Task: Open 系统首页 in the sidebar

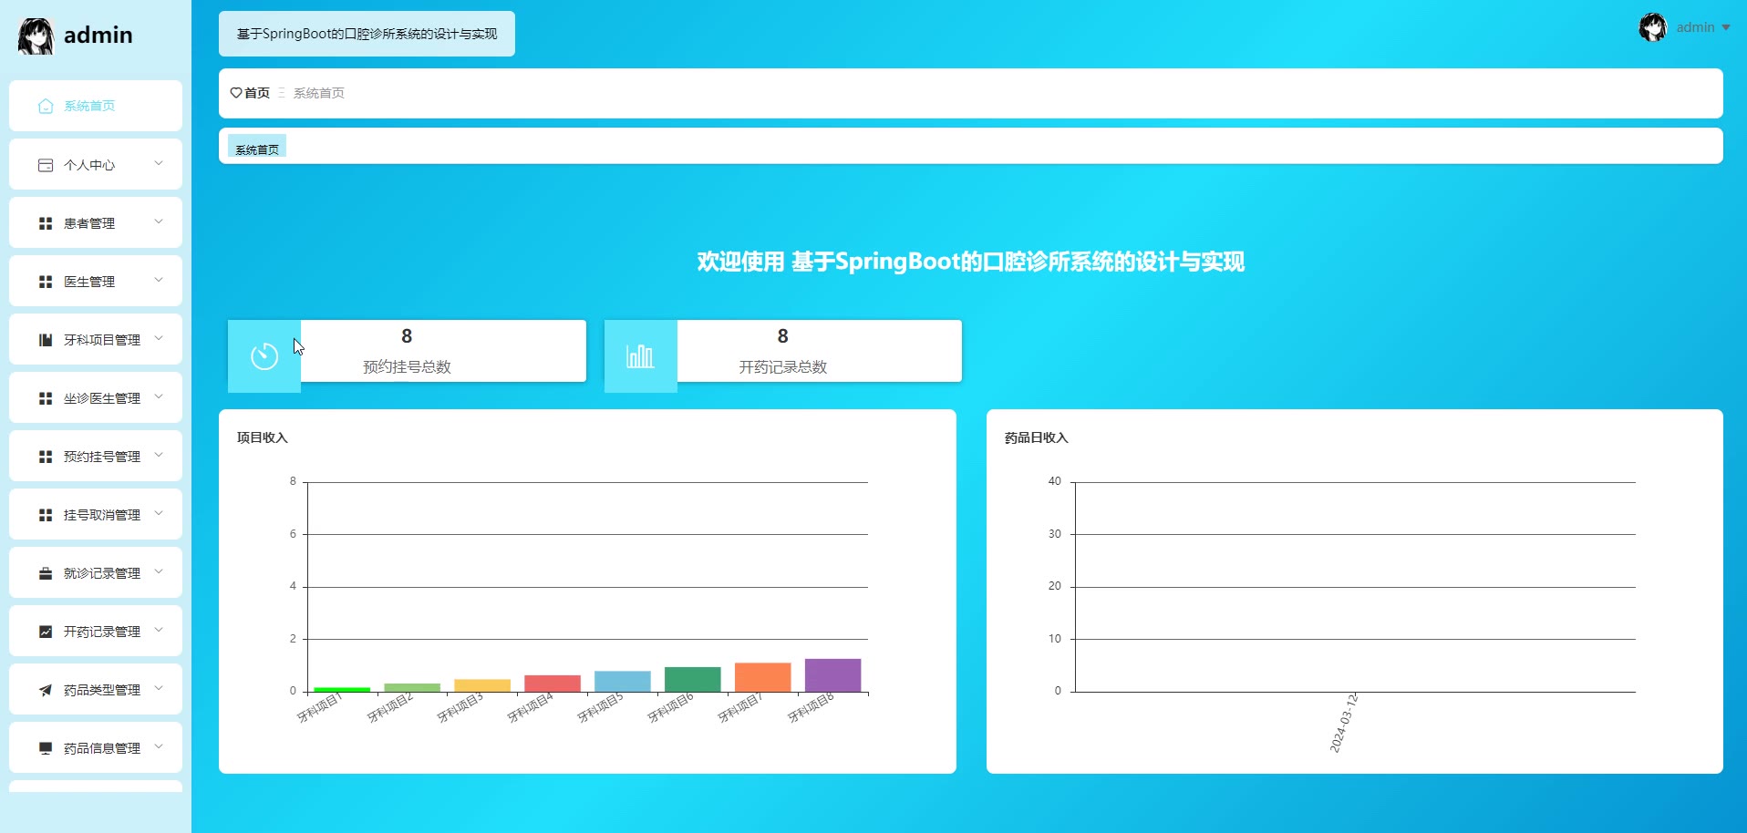Action: pyautogui.click(x=96, y=106)
